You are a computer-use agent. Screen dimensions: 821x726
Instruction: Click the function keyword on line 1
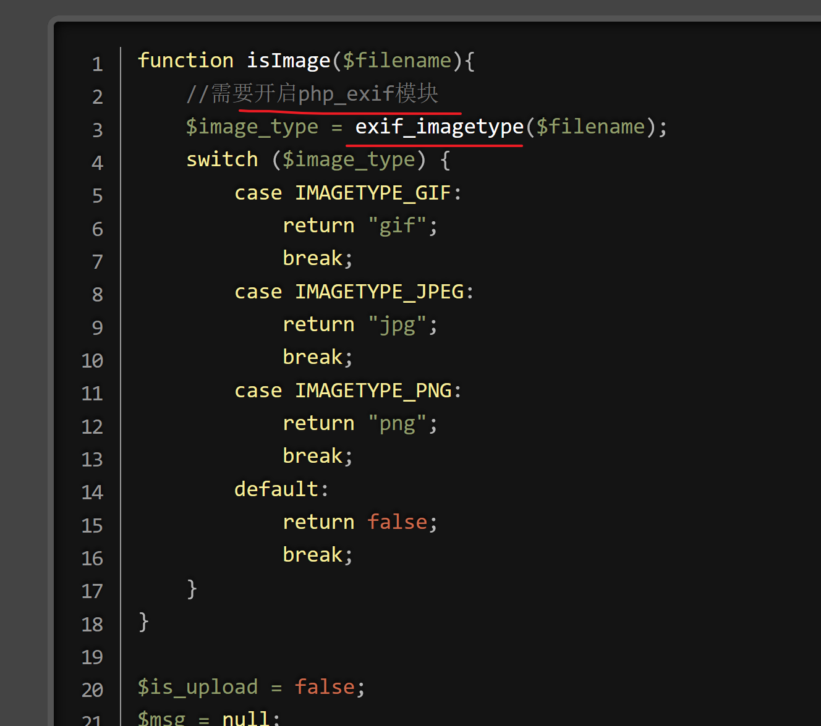click(185, 61)
